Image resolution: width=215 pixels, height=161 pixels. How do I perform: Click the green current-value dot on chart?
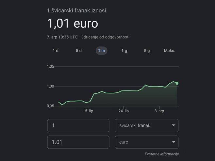pos(177,83)
